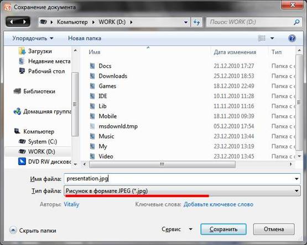307x245 pixels.
Task: Click the horizontal scrollbar thumb
Action: coord(162,164)
